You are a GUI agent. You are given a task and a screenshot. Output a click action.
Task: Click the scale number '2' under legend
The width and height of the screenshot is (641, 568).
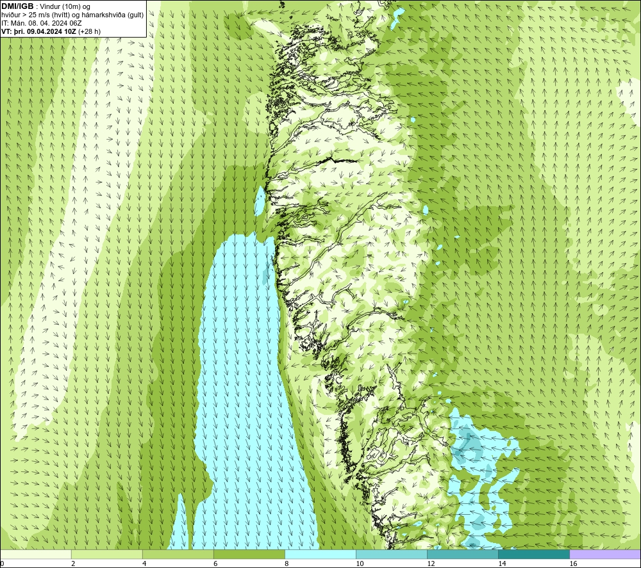point(73,564)
